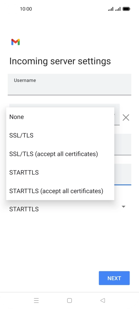The width and height of the screenshot is (139, 309).
Task: Tap the second signal strength icon
Action: (x=118, y=9)
